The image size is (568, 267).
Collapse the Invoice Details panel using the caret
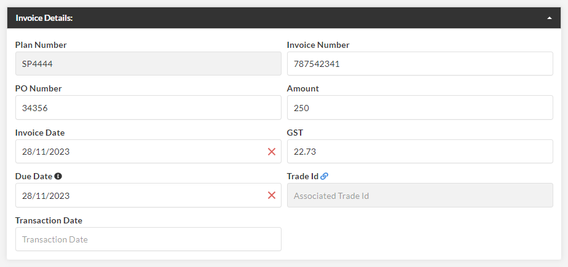(550, 18)
